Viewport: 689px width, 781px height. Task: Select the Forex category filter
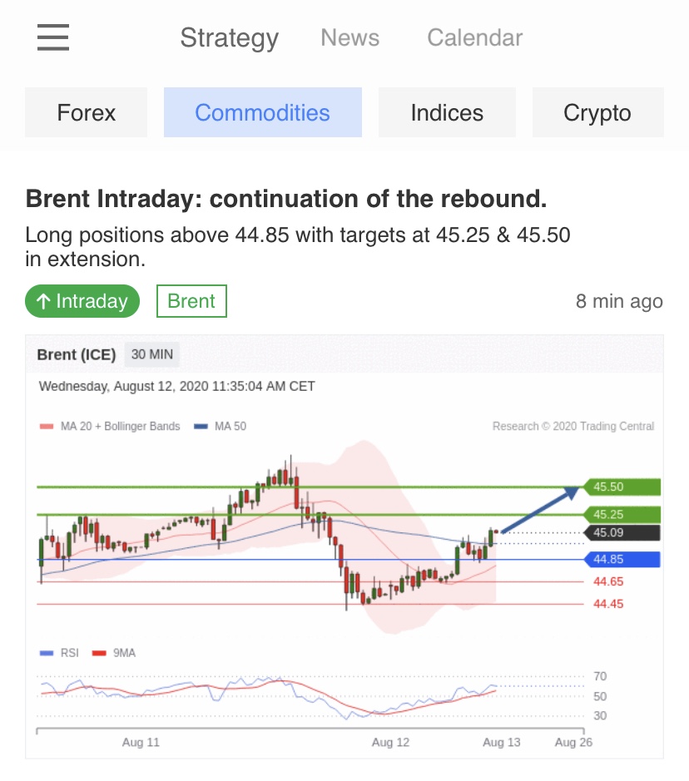87,112
